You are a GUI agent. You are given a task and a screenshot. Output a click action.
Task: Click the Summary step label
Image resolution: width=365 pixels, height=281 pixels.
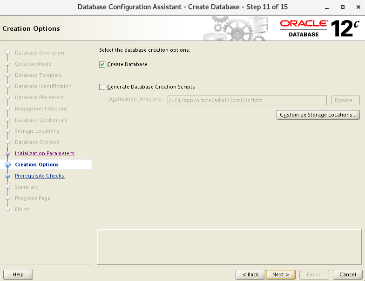pos(26,187)
